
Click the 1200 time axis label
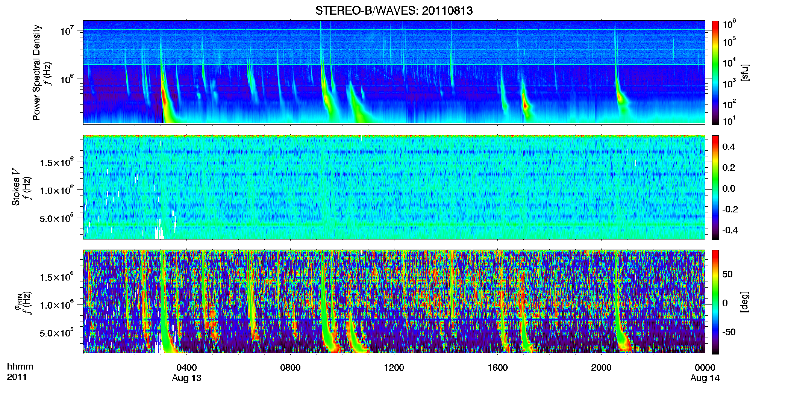pyautogui.click(x=394, y=368)
